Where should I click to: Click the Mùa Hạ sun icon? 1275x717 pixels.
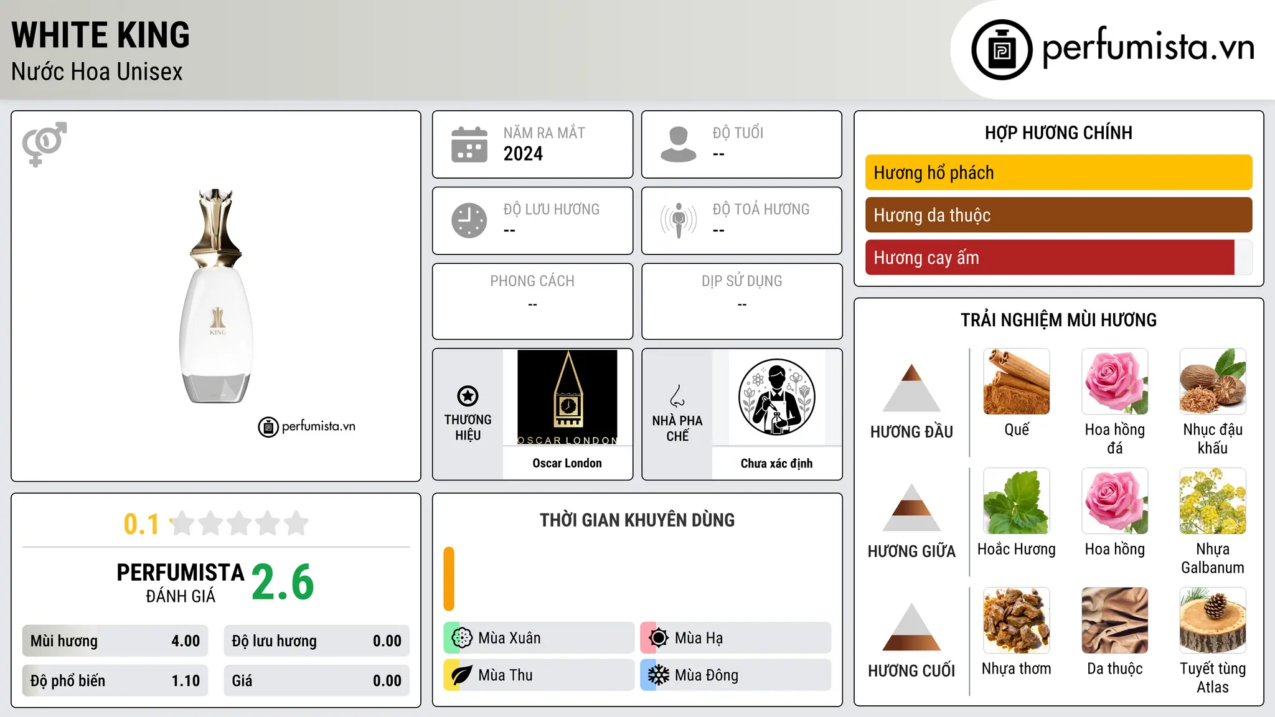click(x=659, y=638)
